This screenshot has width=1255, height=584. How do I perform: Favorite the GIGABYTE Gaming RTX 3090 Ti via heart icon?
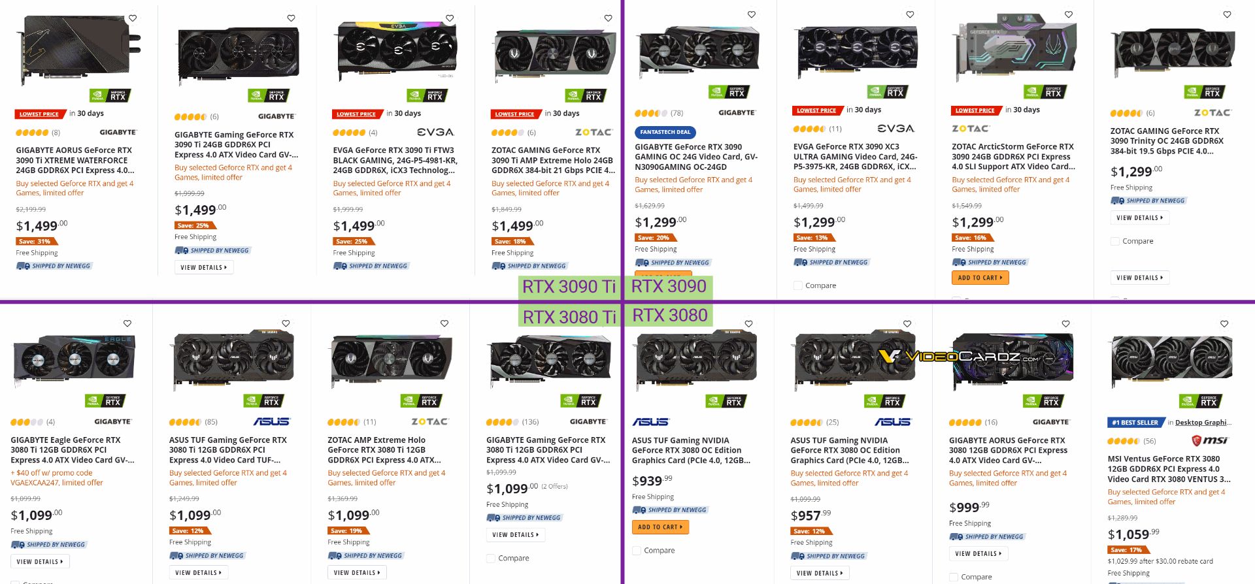click(290, 18)
